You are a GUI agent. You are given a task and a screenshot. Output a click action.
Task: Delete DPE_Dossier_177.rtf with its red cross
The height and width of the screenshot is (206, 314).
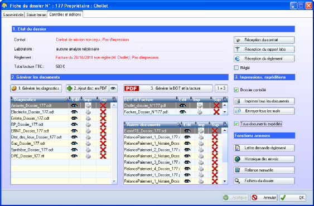[103, 156]
